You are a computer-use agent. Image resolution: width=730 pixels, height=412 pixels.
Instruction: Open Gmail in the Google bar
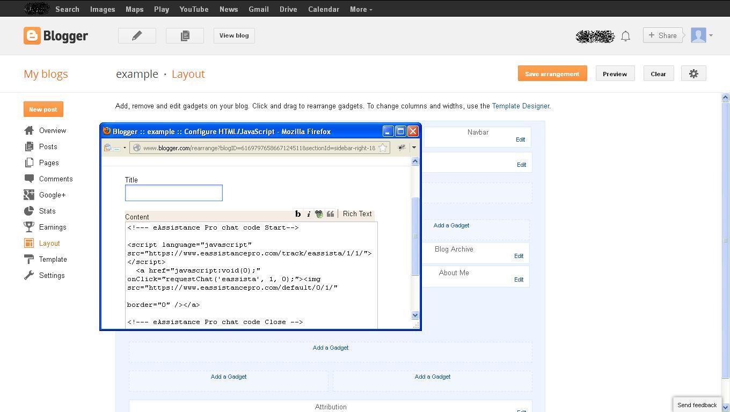pyautogui.click(x=258, y=9)
